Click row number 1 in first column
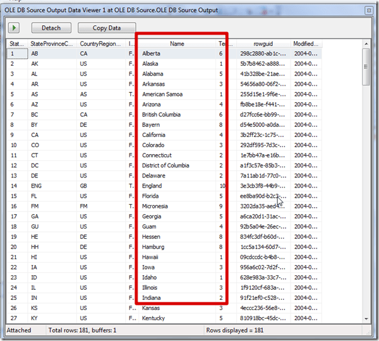Image resolution: width=379 pixels, height=341 pixels. (13, 54)
